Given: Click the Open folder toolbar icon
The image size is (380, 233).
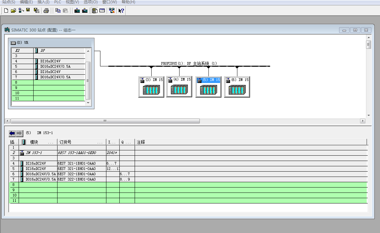Looking at the screenshot, I should [x=14, y=10].
